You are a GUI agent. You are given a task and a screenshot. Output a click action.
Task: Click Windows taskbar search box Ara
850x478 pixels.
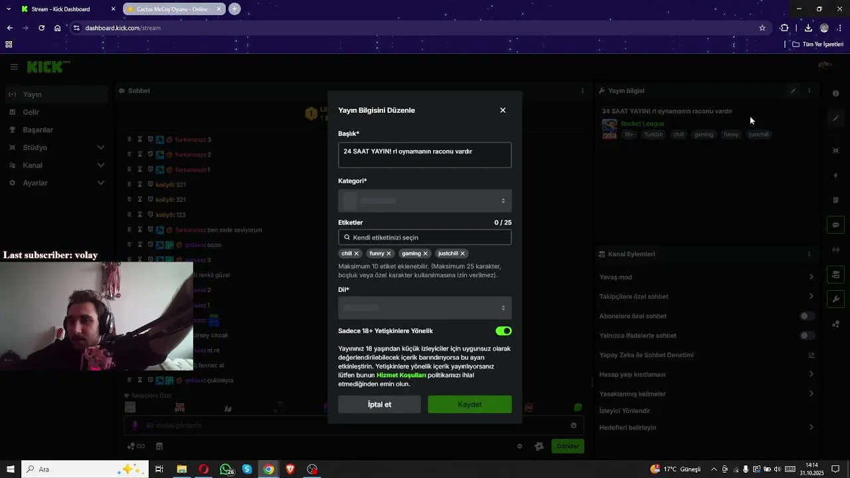tap(85, 469)
